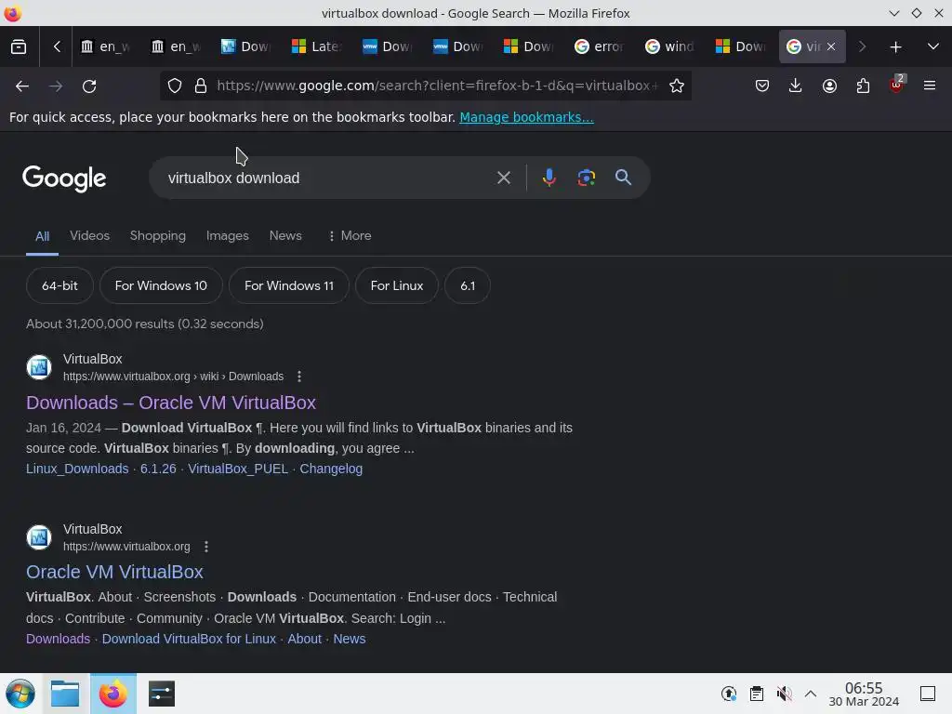Close the active virtualbox search tab

coord(831,46)
